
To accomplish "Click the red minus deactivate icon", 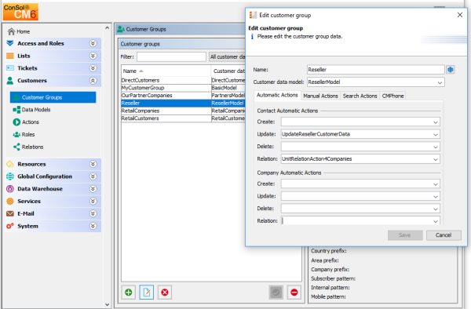I will (x=294, y=293).
